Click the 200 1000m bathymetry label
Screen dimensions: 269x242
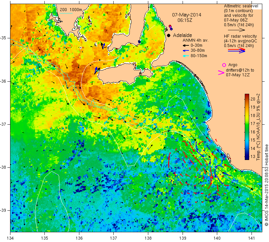(x=71, y=10)
